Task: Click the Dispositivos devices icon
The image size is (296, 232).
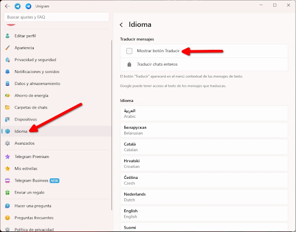Action: pos(7,119)
